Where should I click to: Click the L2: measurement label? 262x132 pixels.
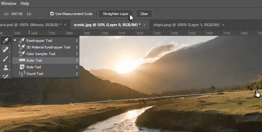[29, 14]
